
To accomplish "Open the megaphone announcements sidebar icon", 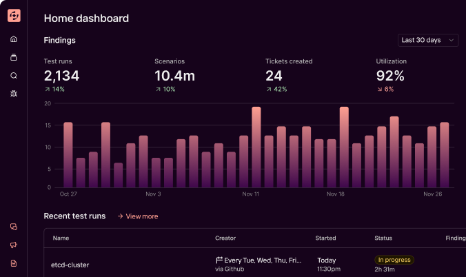I will tap(14, 245).
